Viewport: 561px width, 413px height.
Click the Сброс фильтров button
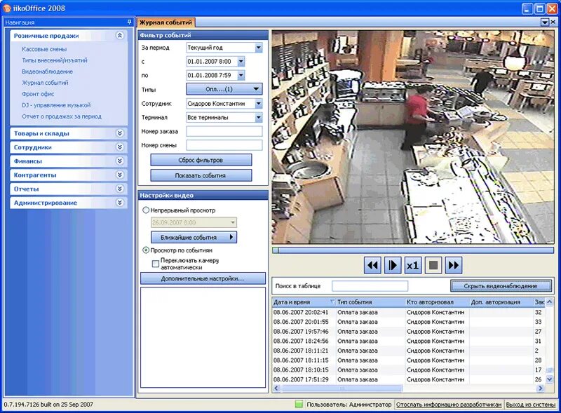point(201,160)
